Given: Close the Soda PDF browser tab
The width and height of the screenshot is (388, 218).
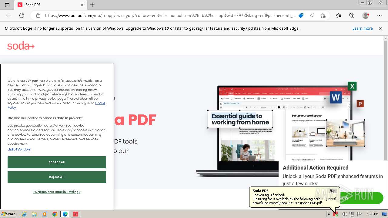Looking at the screenshot, I should 82,5.
